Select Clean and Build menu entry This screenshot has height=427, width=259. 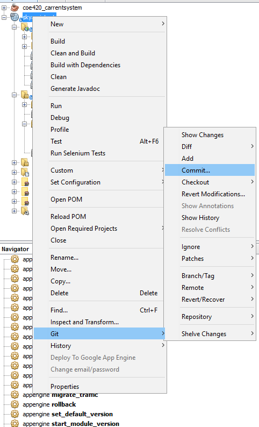click(73, 53)
